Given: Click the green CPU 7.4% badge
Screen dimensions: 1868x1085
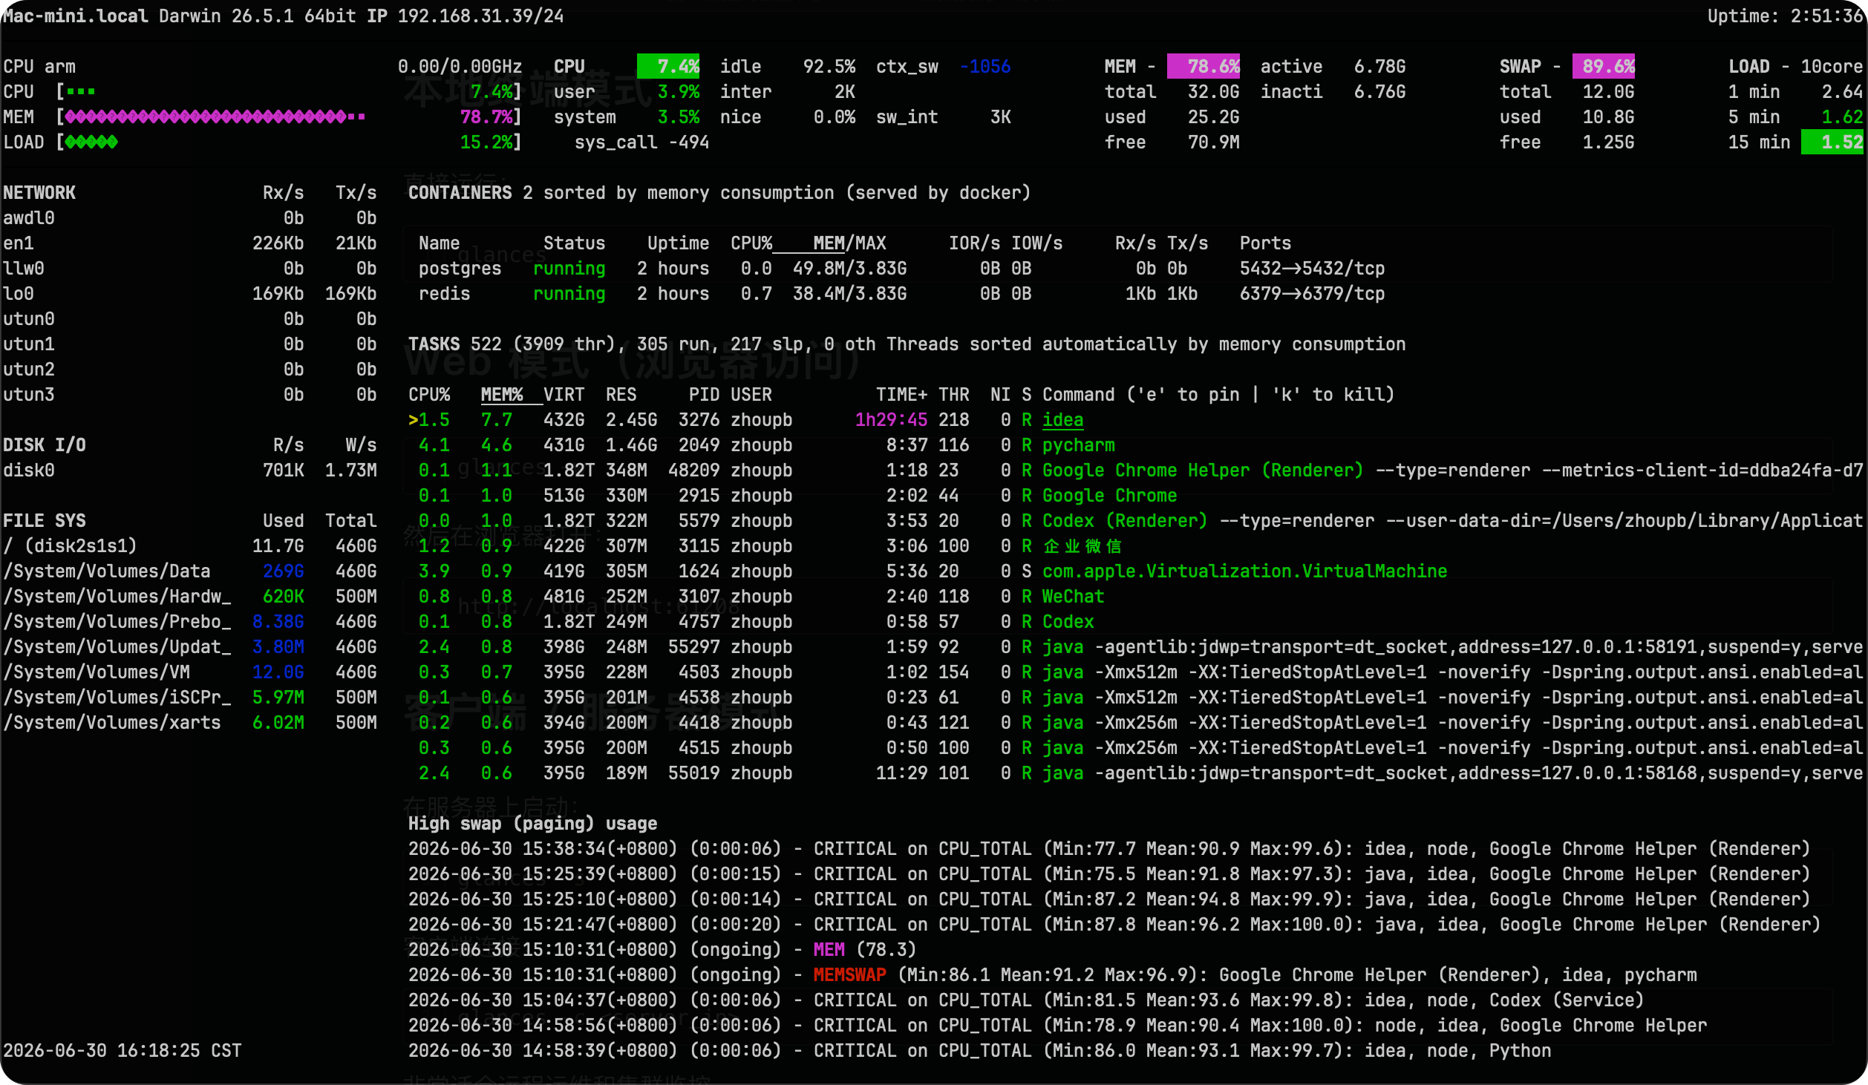Looking at the screenshot, I should coord(668,67).
